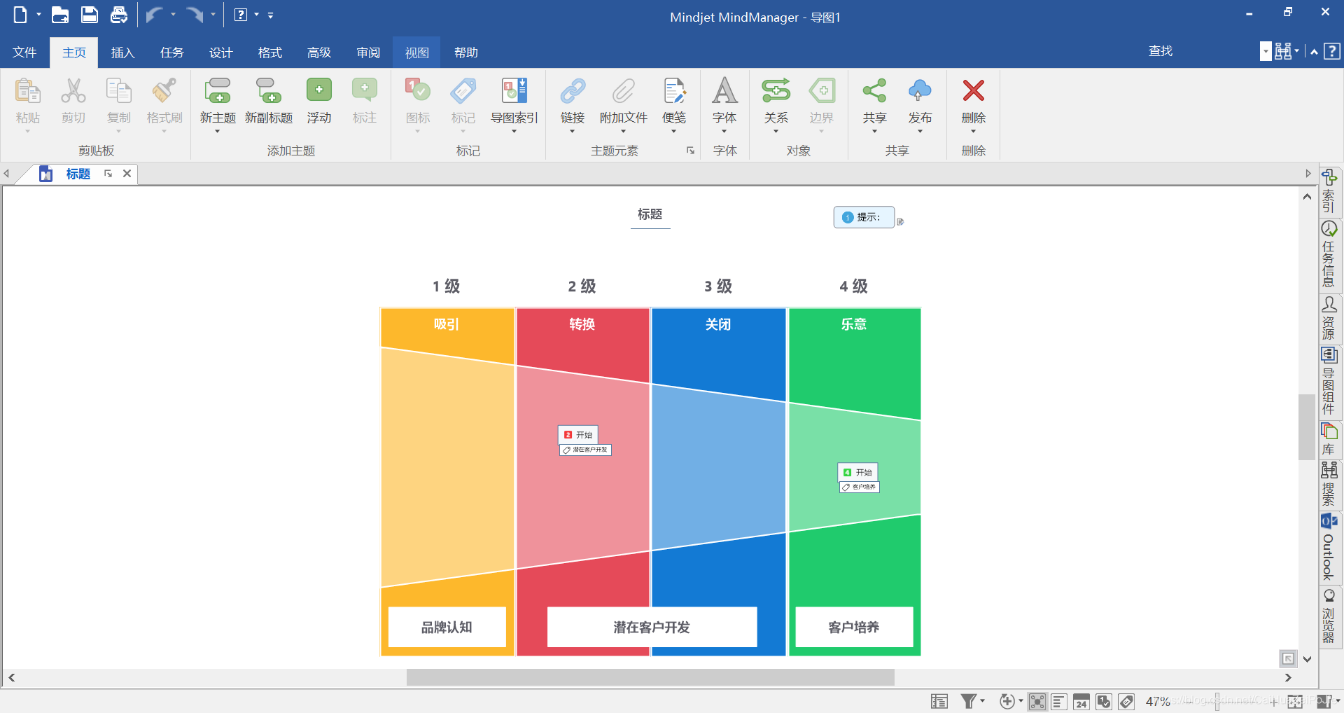The image size is (1344, 713).
Task: Expand the new document dropdown arrow
Action: pyautogui.click(x=38, y=14)
